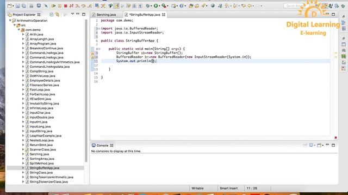The image size is (348, 195).
Task: Click the Outline view icon in right trim
Action: click(x=344, y=23)
